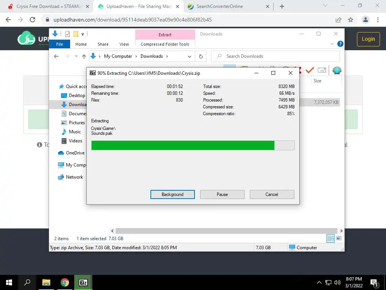Open taskbar search magnifier
This screenshot has width=386, height=290.
(x=27, y=282)
